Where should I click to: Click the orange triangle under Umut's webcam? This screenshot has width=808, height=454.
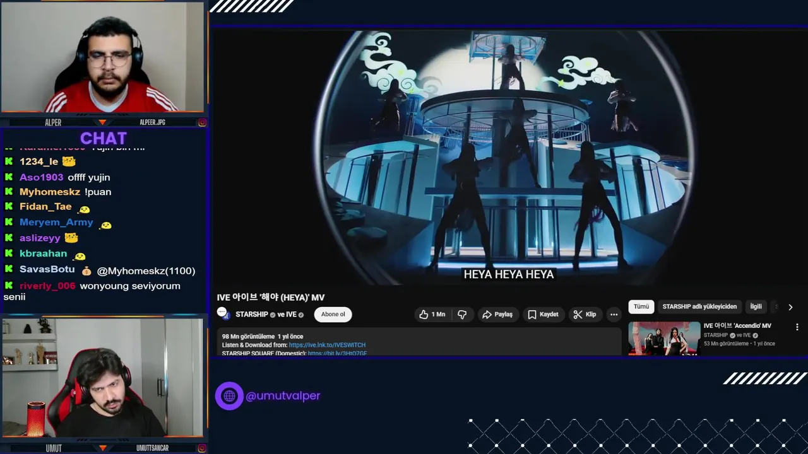point(102,448)
